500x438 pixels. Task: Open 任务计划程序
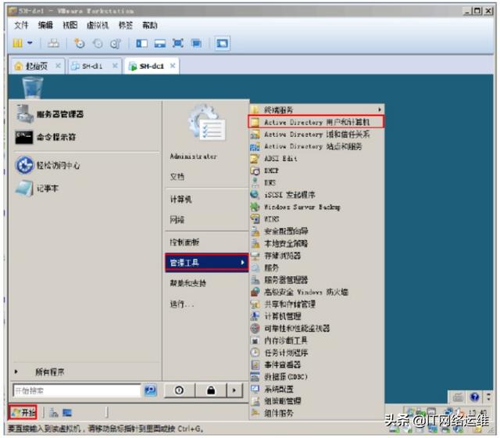(316, 353)
